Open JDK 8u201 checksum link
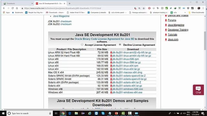Image resolution: width=207 pixels, height=116 pixels. click(x=66, y=21)
